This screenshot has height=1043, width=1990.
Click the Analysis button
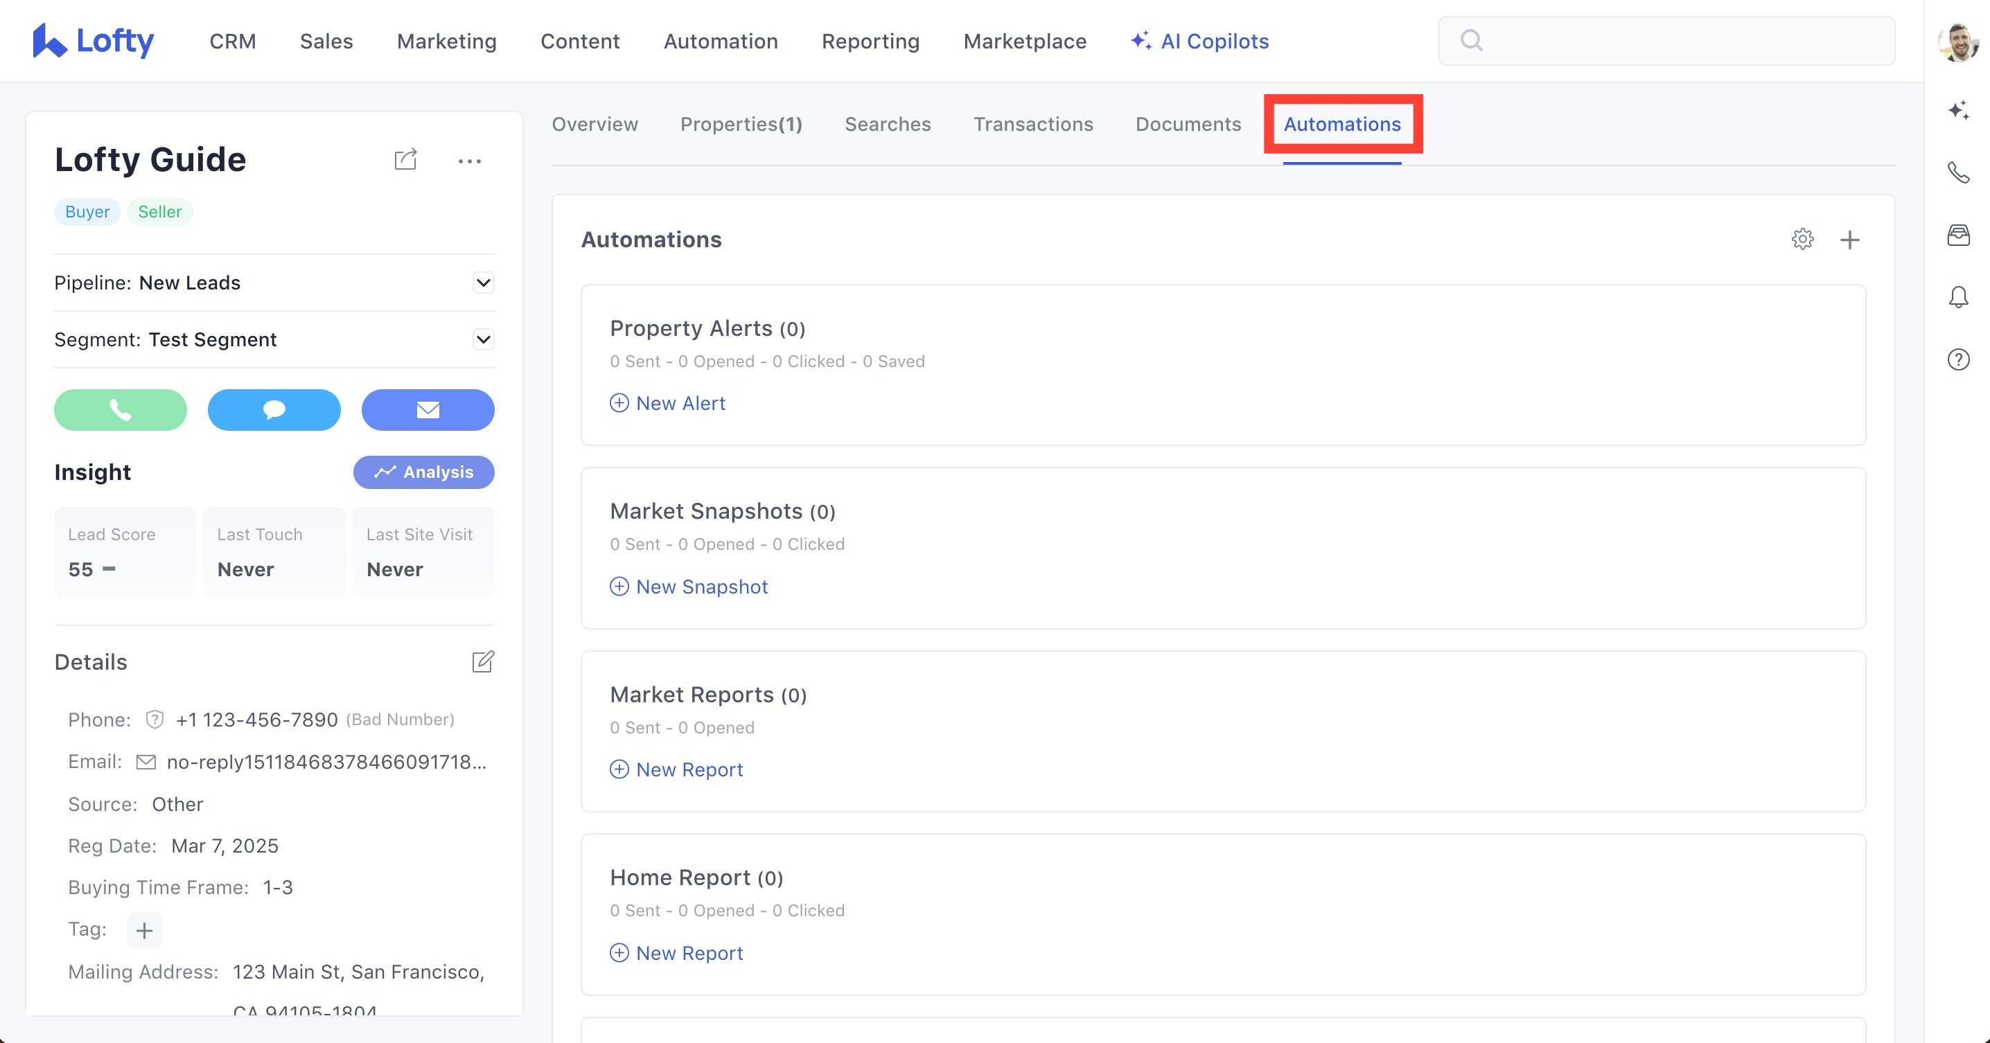[423, 472]
